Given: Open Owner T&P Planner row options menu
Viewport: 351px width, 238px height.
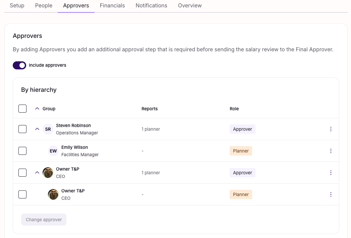Looking at the screenshot, I should tap(331, 194).
